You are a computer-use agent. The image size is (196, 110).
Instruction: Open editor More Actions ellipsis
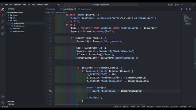click(193, 9)
